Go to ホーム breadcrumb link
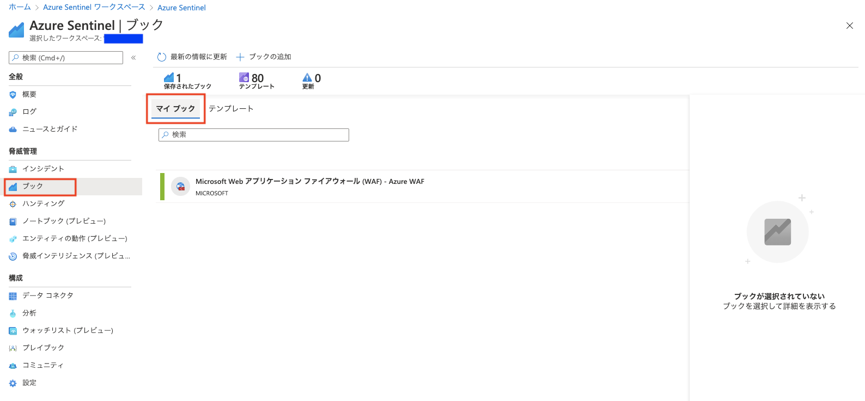 tap(20, 7)
